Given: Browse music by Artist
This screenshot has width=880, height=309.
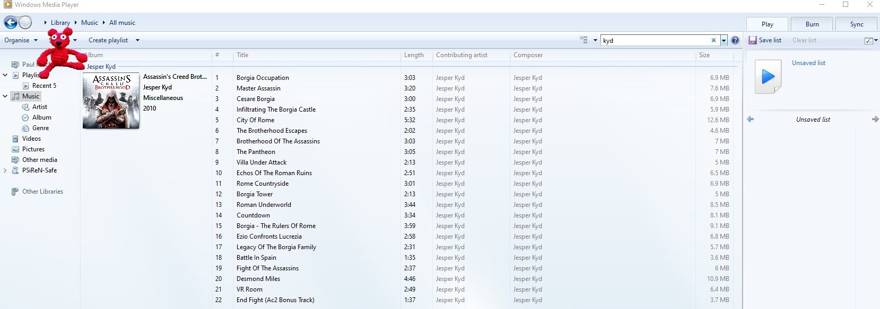Looking at the screenshot, I should [x=40, y=107].
